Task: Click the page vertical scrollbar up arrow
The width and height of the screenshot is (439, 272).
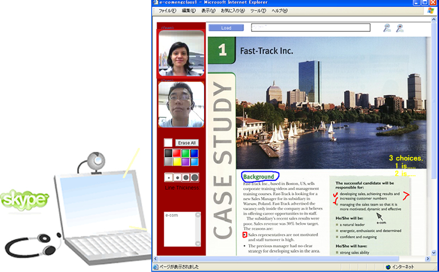Action: (x=434, y=19)
